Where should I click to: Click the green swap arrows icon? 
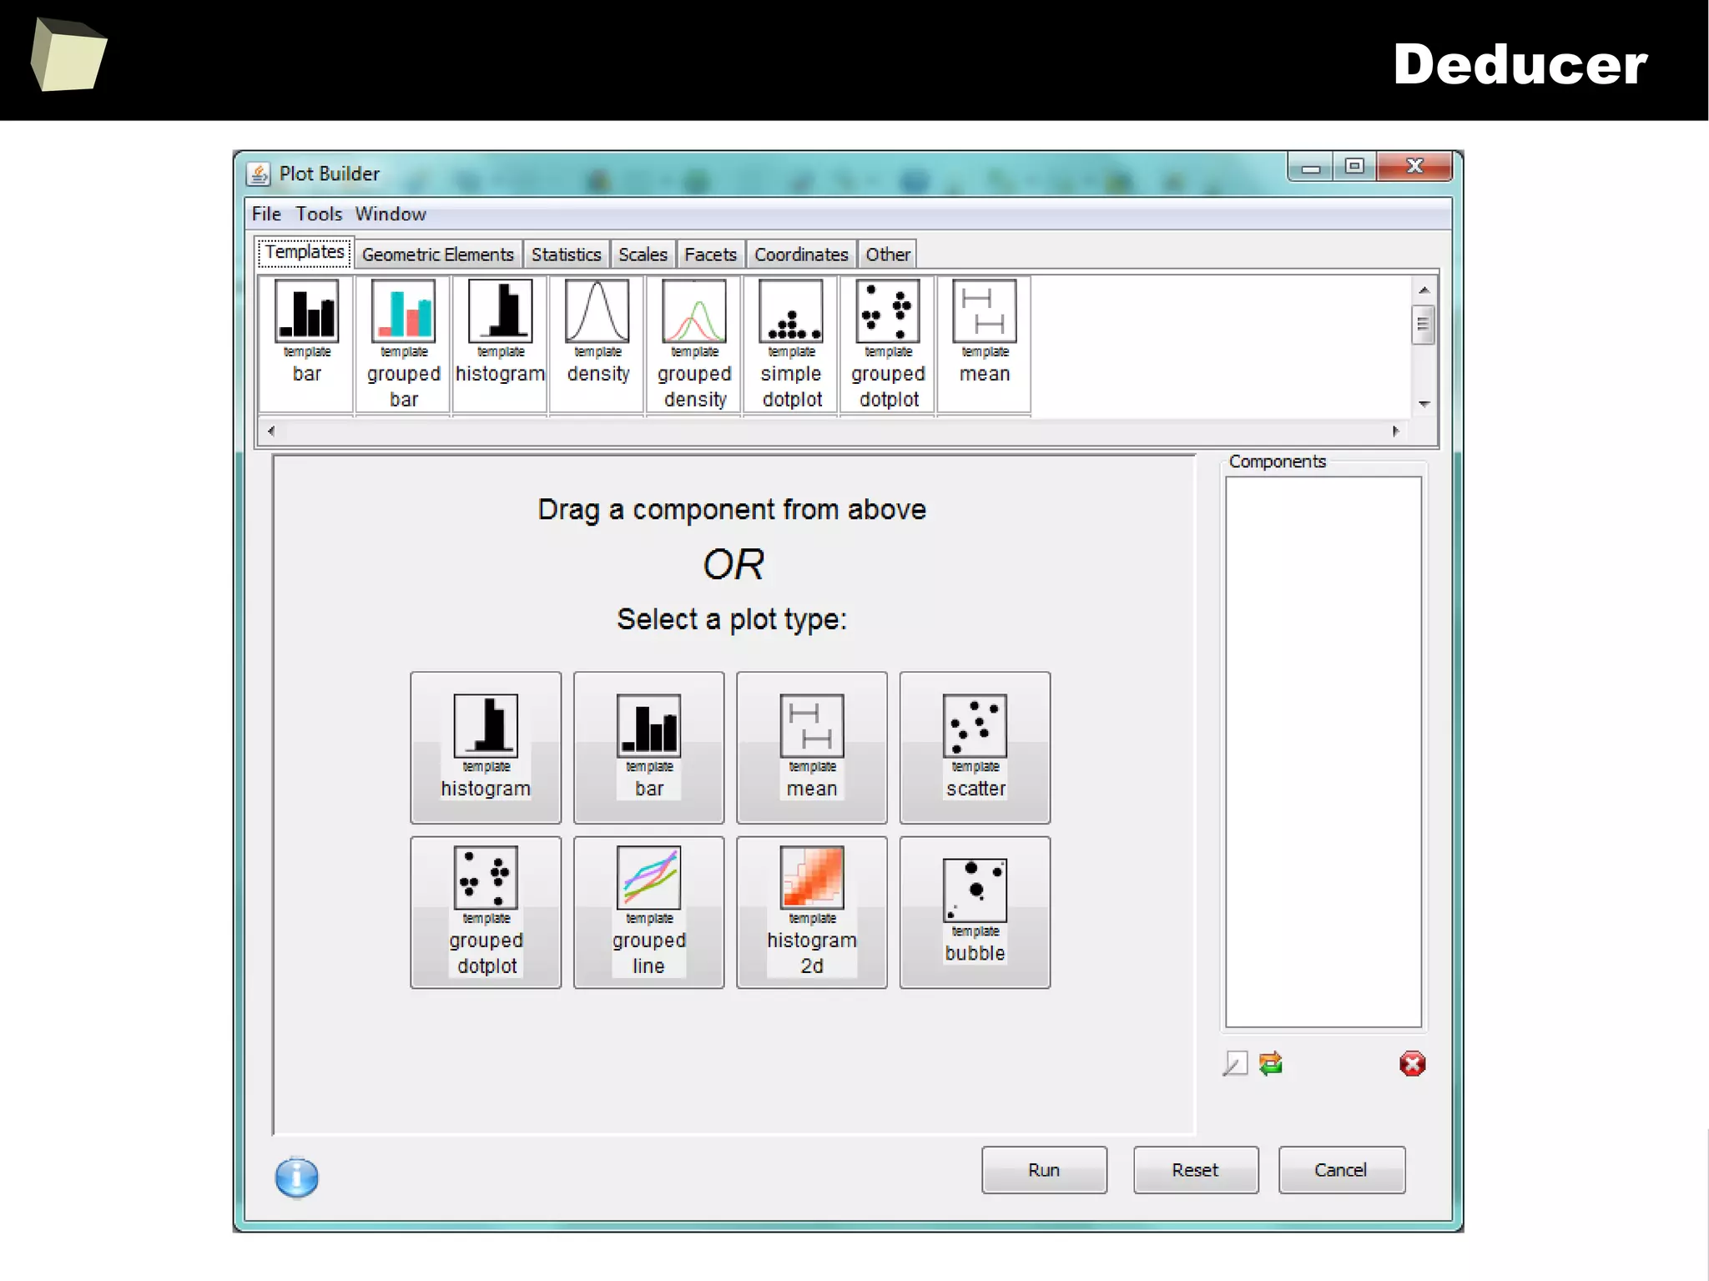1271,1063
